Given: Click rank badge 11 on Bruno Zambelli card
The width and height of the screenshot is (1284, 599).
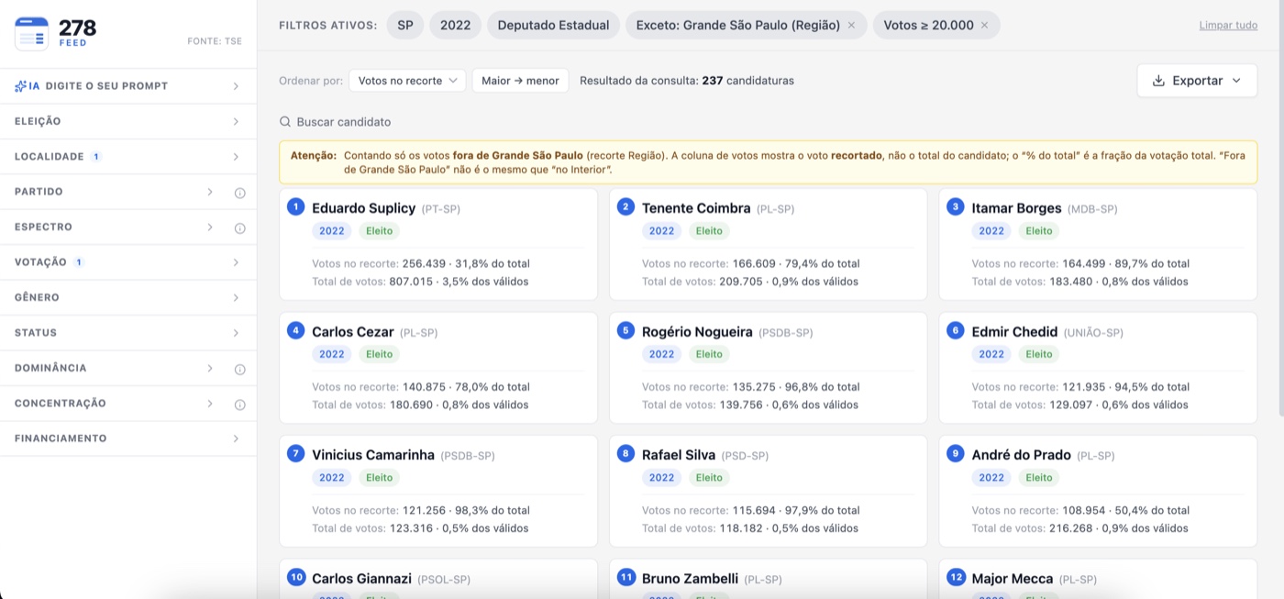Looking at the screenshot, I should 625,577.
